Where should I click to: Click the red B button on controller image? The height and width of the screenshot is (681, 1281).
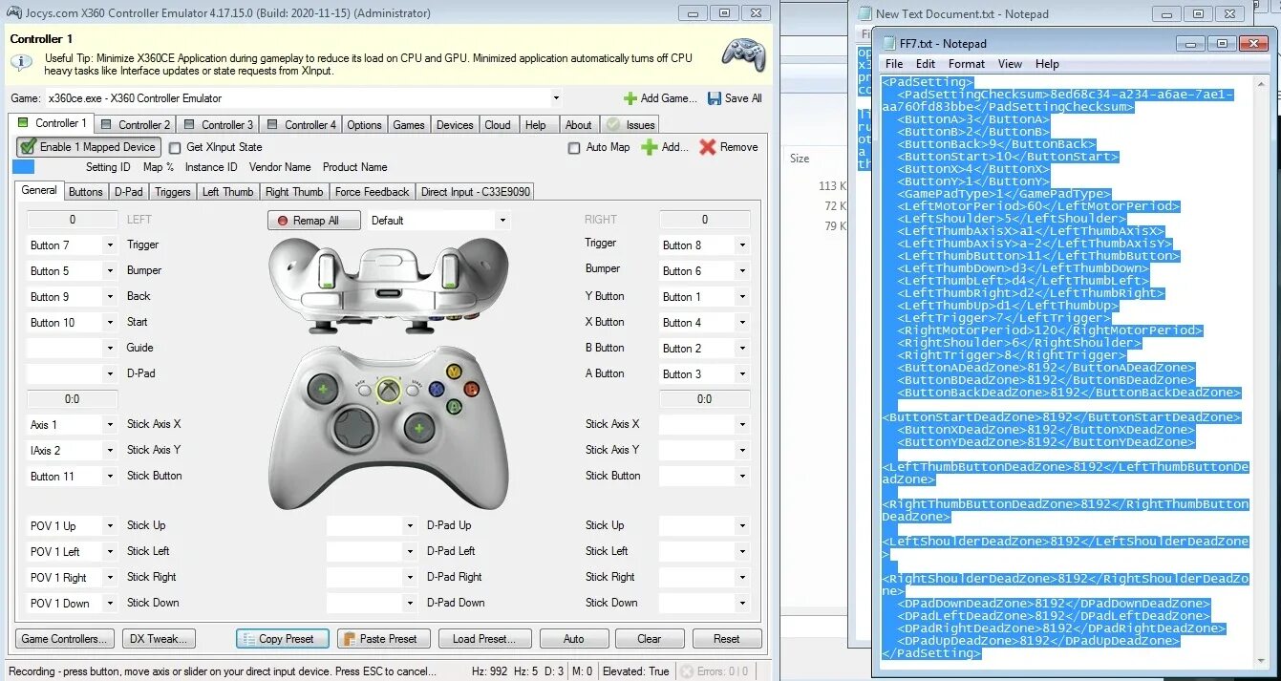[x=471, y=389]
